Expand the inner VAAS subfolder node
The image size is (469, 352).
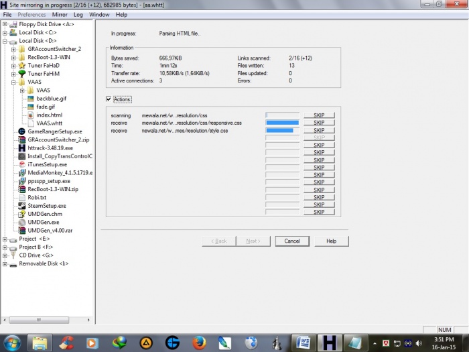[x=22, y=91]
